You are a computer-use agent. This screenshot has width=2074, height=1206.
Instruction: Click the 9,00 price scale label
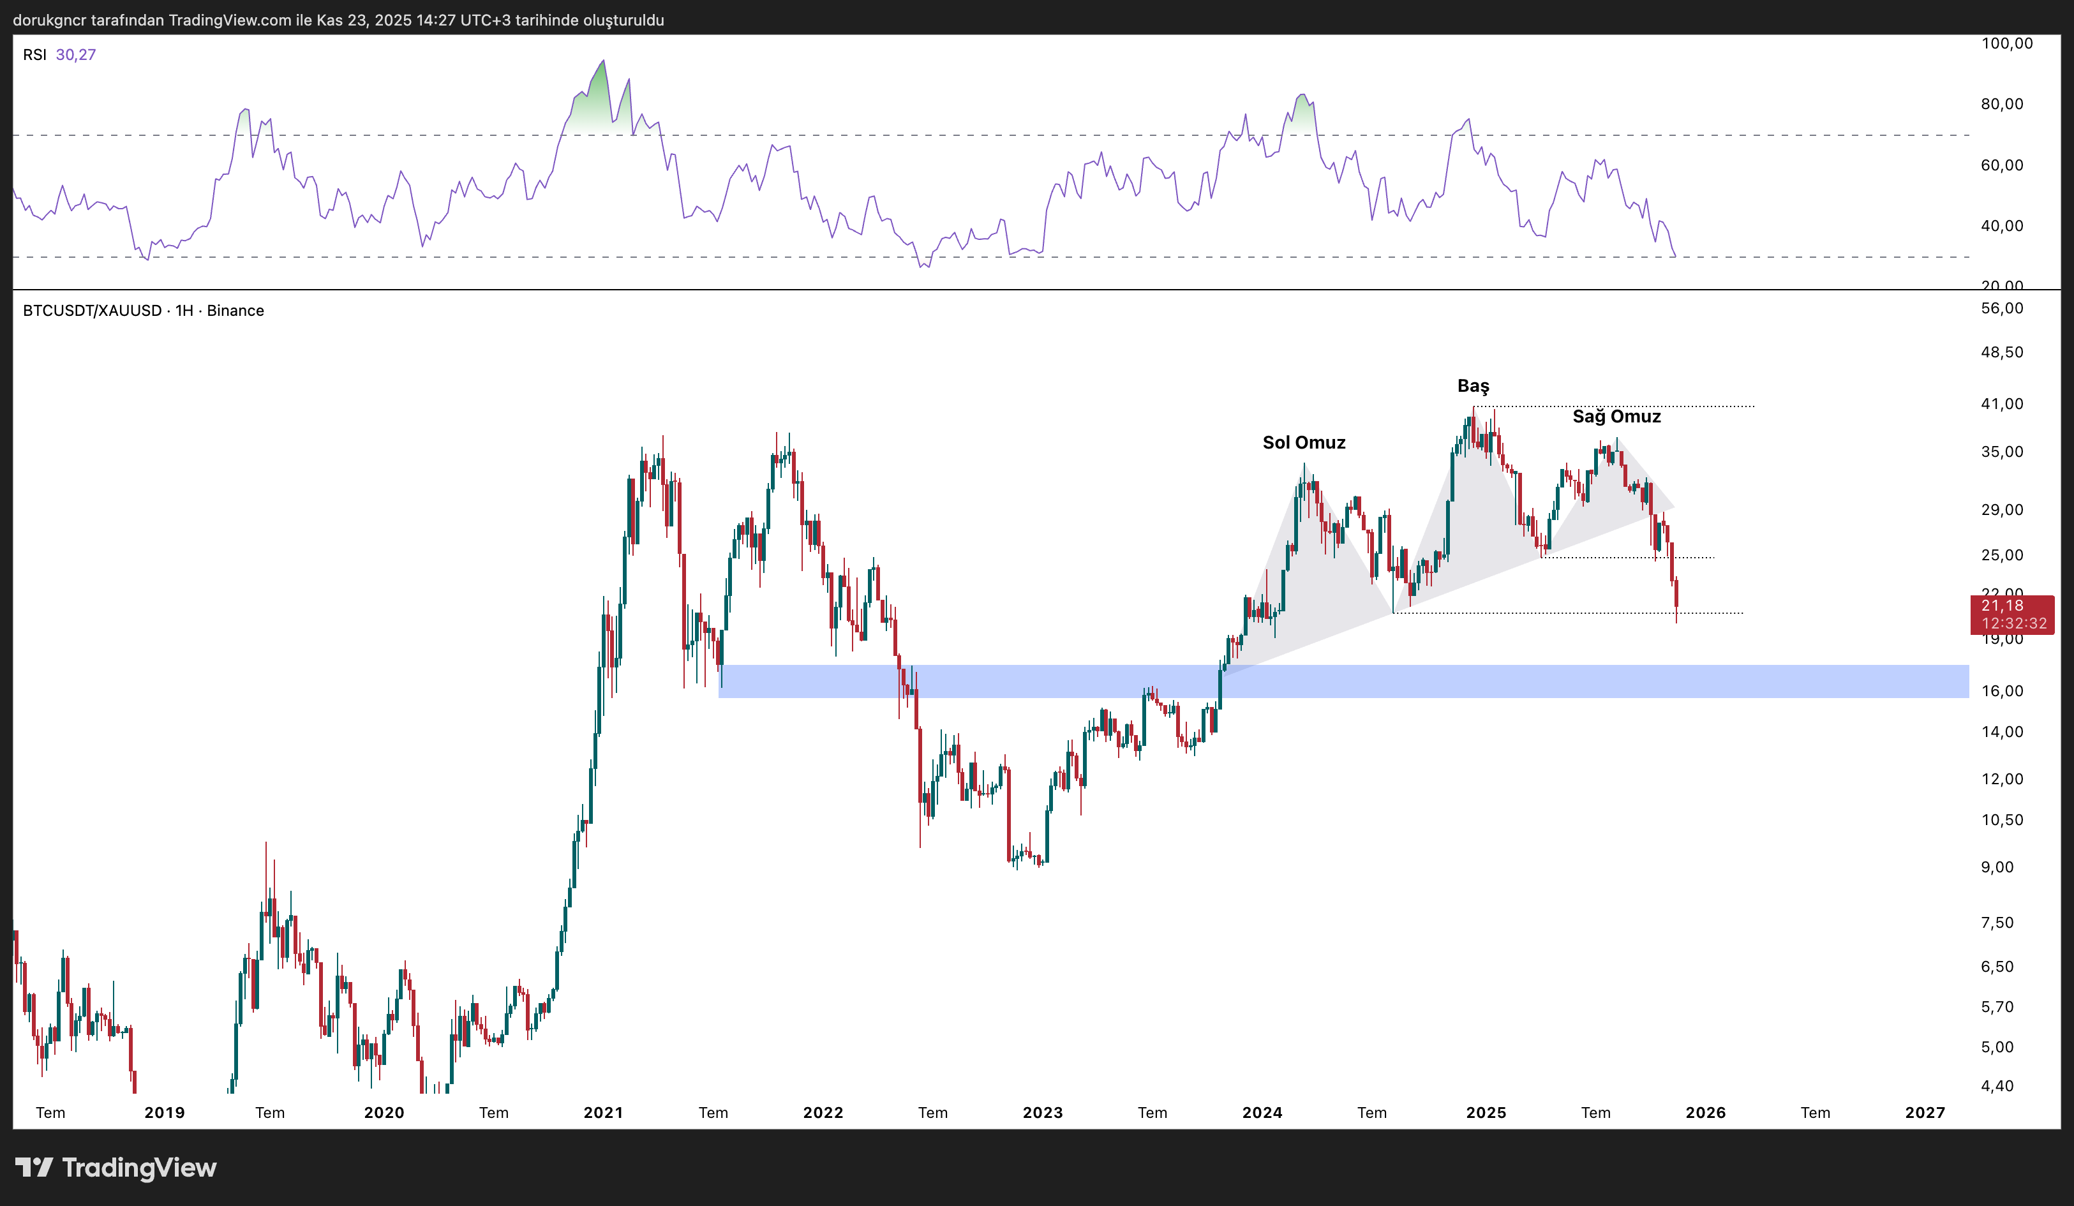(1997, 867)
